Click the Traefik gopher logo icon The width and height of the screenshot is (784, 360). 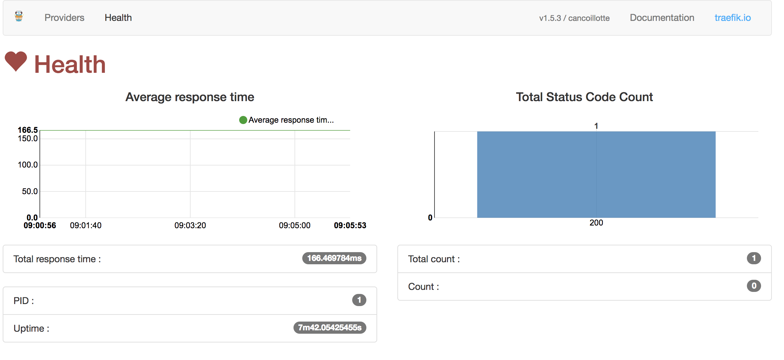pos(19,16)
